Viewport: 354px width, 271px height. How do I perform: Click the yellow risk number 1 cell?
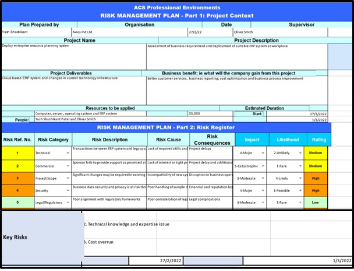point(18,153)
